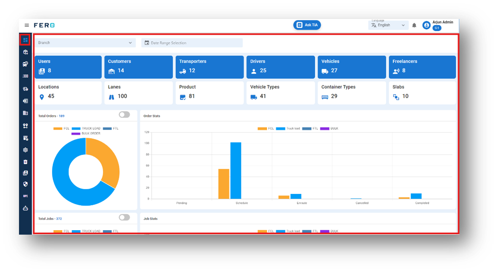Viewport: 498px width, 273px height.
Task: Click the "Cancelled" axis label
Action: [362, 203]
